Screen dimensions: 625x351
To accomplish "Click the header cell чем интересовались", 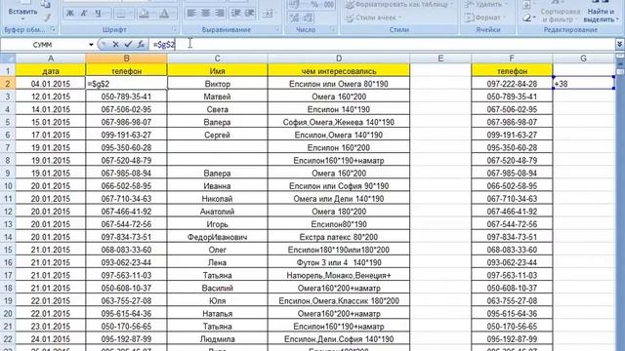I will (x=339, y=71).
